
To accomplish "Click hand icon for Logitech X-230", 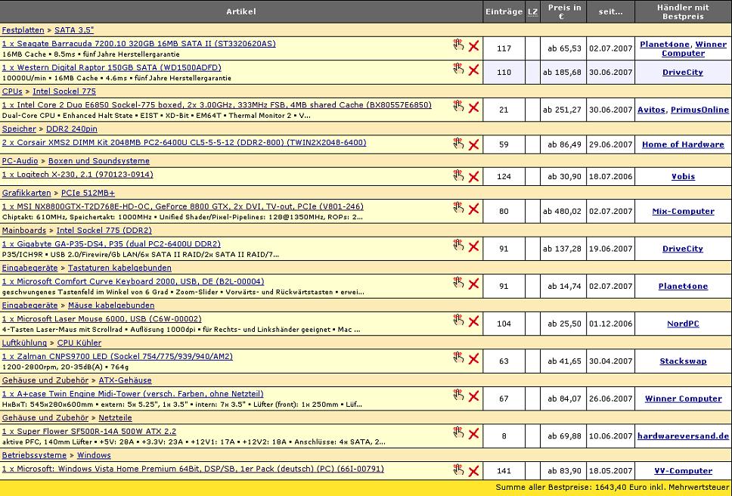I will 458,175.
